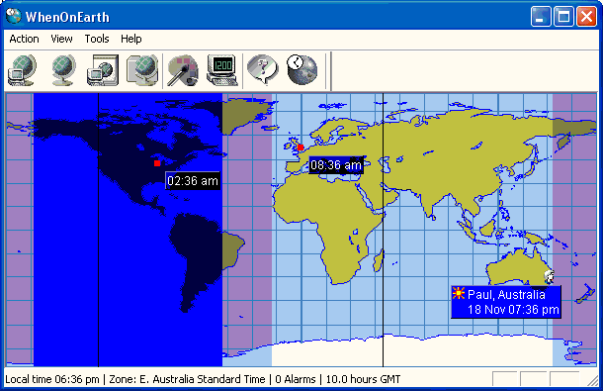Select the red location marker over Britain

[x=301, y=147]
